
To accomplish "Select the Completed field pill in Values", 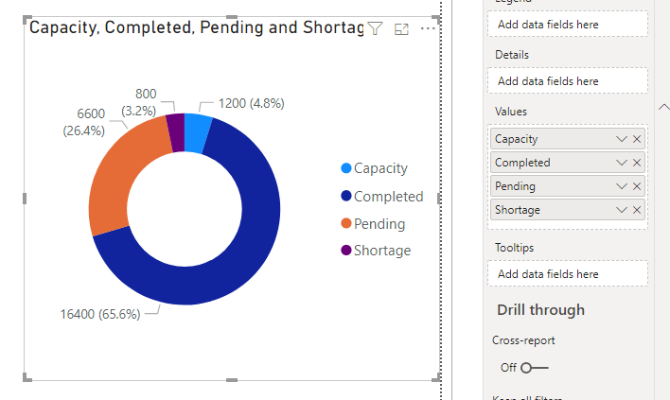I will coord(568,163).
